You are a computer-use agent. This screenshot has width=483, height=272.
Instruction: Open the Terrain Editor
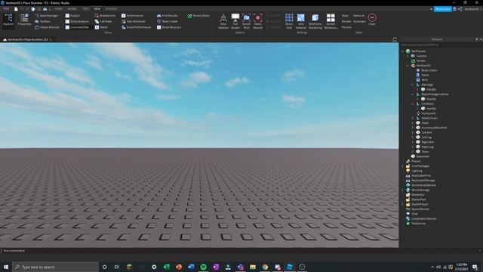(198, 15)
